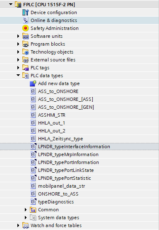This screenshot has height=230, width=159.
Task: Click Add new data type
Action: pos(59,83)
